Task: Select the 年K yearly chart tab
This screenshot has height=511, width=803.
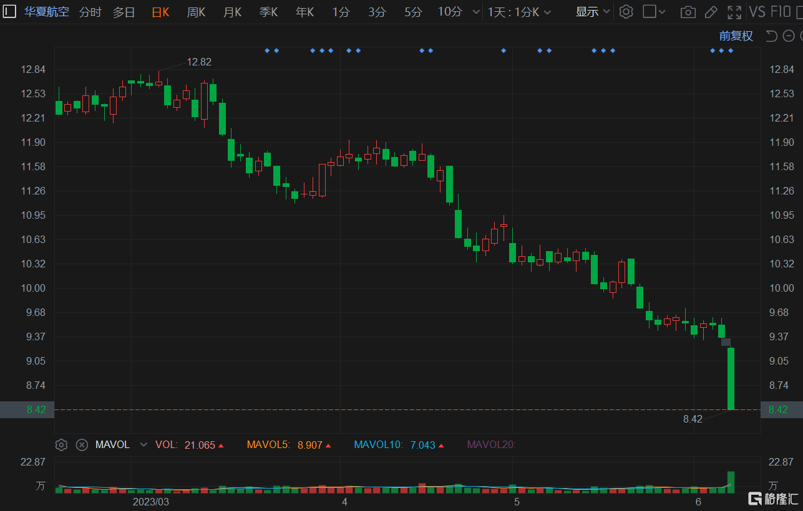Action: click(305, 12)
